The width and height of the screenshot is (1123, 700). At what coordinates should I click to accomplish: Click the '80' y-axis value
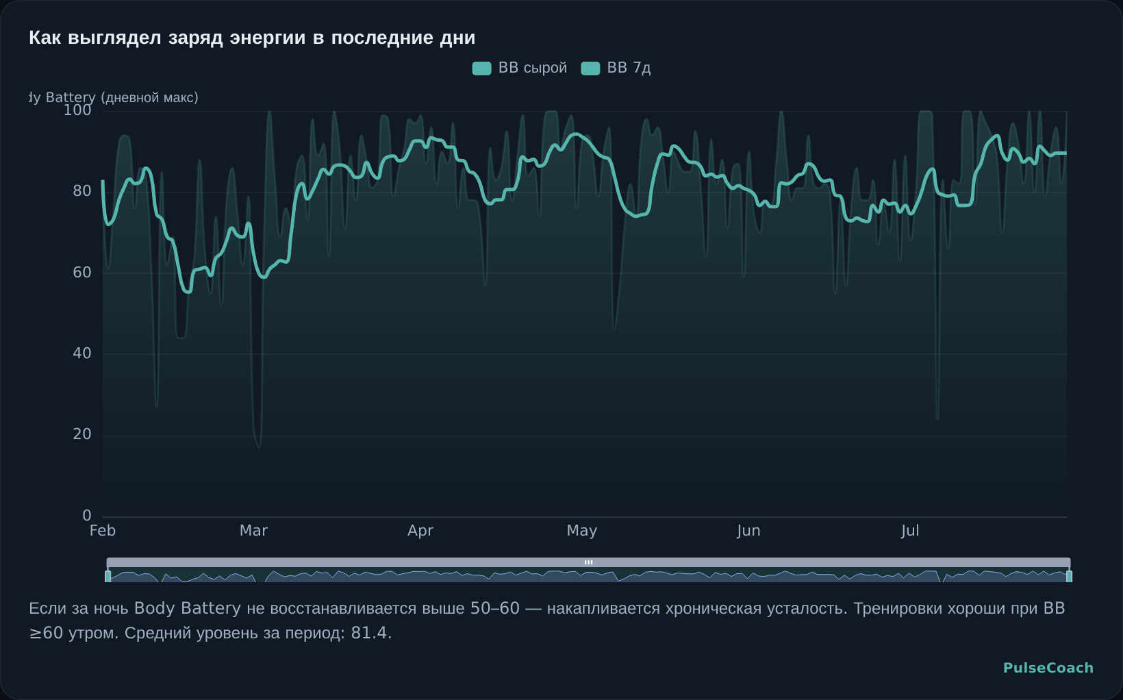82,191
